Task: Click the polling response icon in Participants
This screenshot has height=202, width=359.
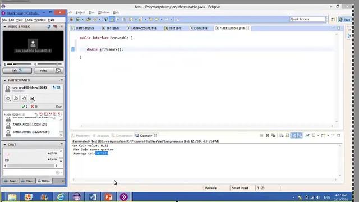Action: tap(33, 98)
